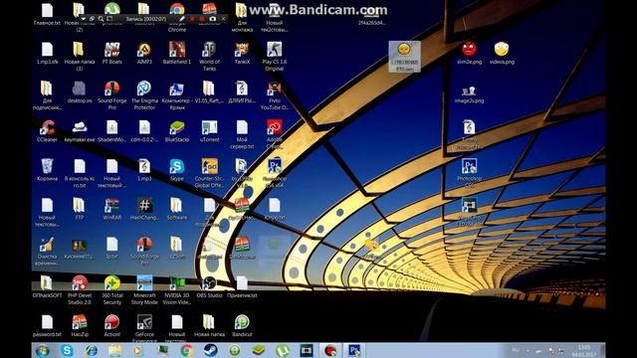
Task: Open the Google Chrome desktop shortcut
Action: coord(177,16)
